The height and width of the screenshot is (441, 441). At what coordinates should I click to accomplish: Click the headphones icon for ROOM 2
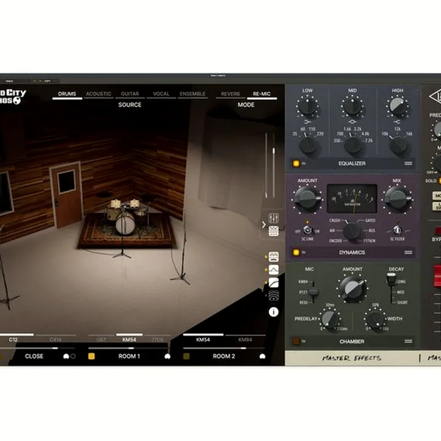(x=262, y=356)
